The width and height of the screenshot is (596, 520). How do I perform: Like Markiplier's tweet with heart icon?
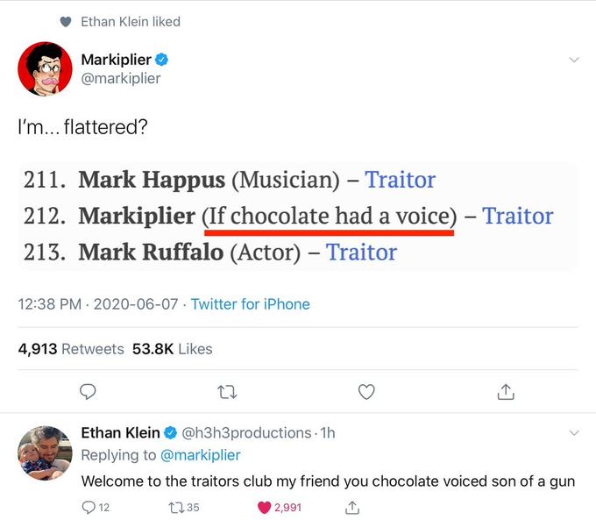[366, 392]
